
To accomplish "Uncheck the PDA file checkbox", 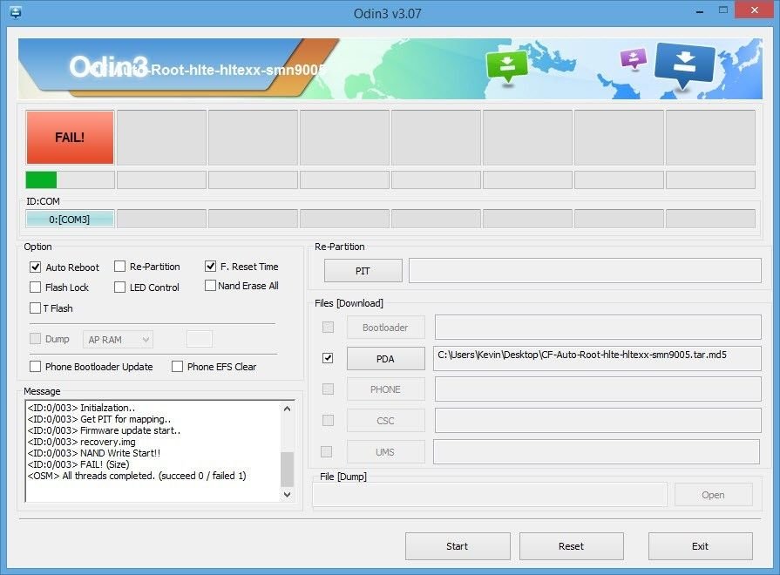I will pyautogui.click(x=328, y=358).
